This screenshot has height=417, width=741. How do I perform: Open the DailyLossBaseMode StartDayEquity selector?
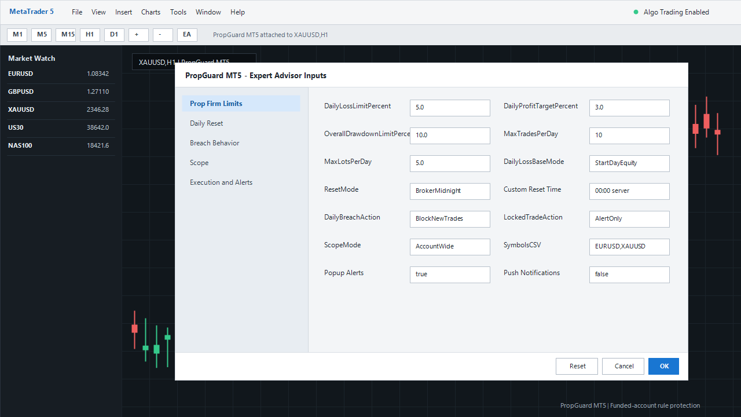(629, 163)
